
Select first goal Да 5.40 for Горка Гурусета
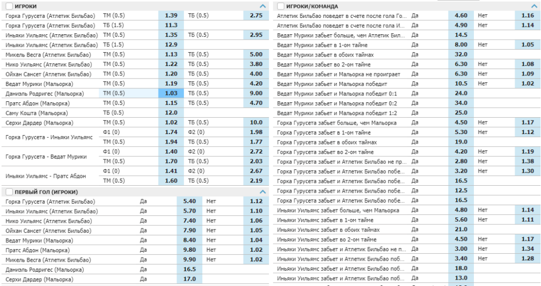click(190, 201)
